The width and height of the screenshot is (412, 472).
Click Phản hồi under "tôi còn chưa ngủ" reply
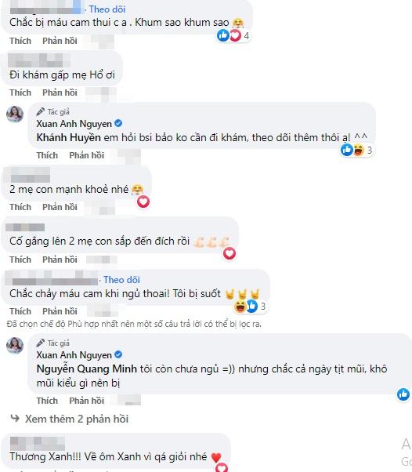pos(87,401)
